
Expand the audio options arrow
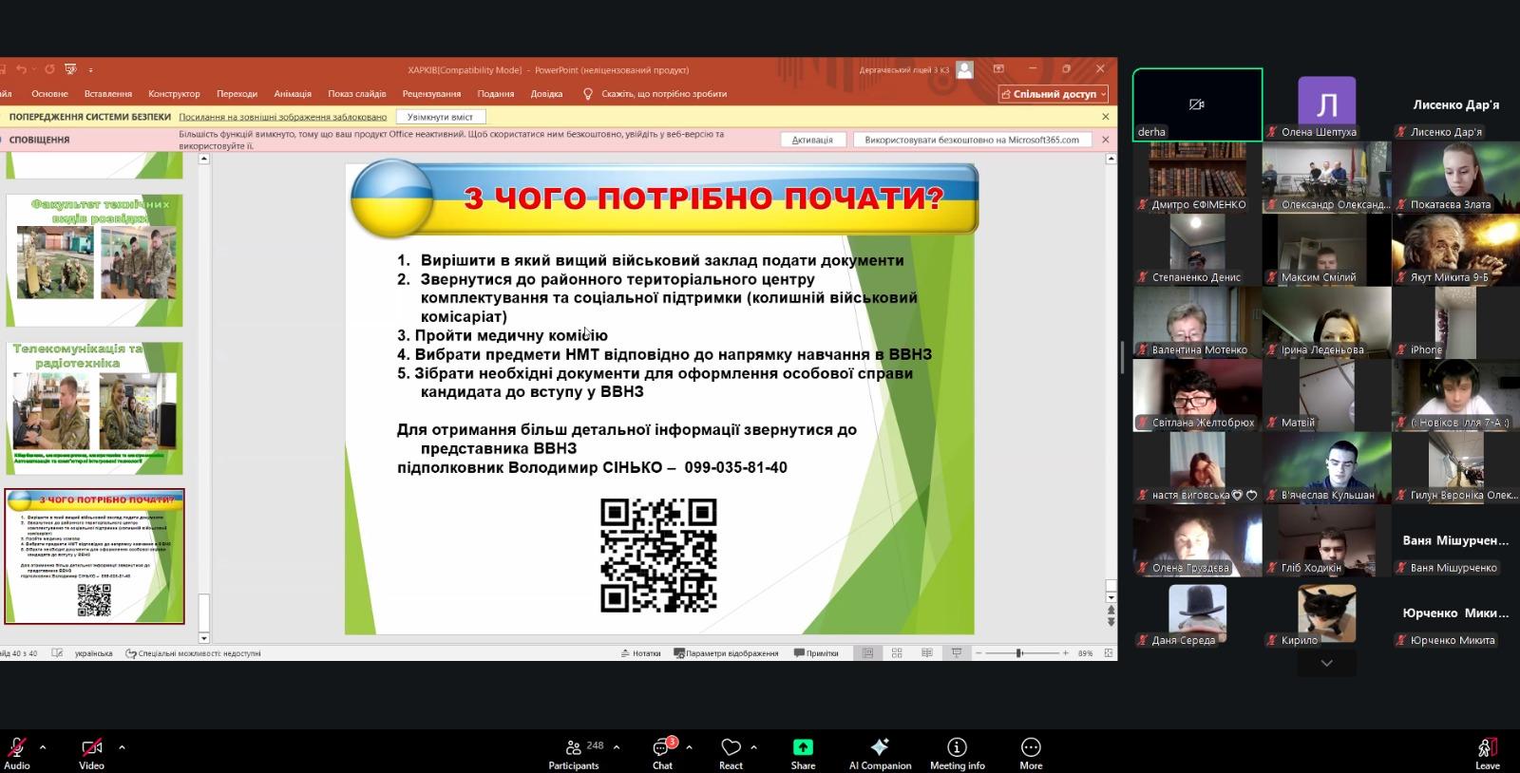point(43,747)
